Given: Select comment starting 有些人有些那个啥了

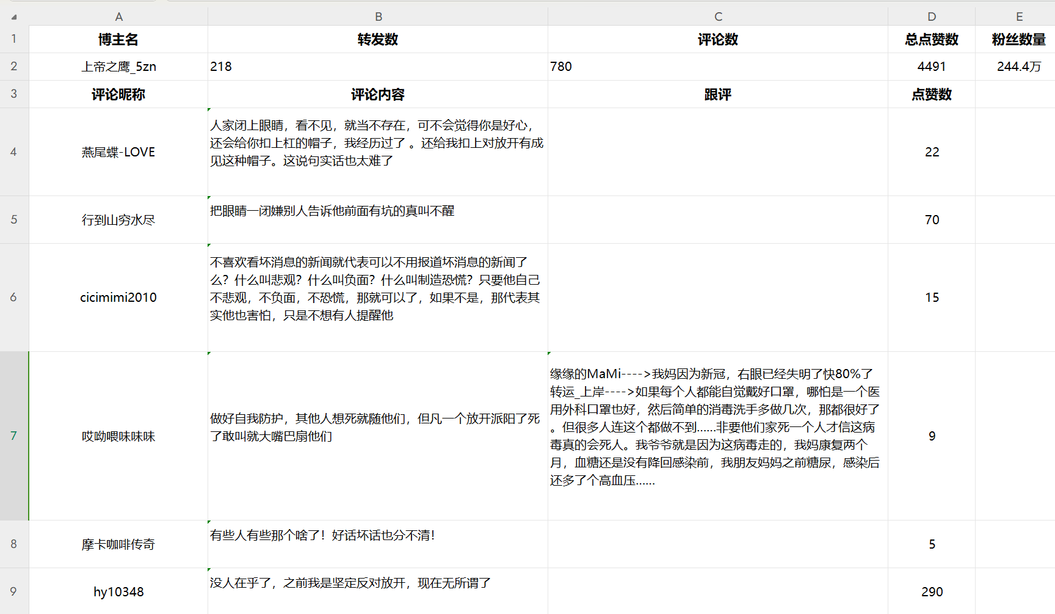Looking at the screenshot, I should point(378,544).
